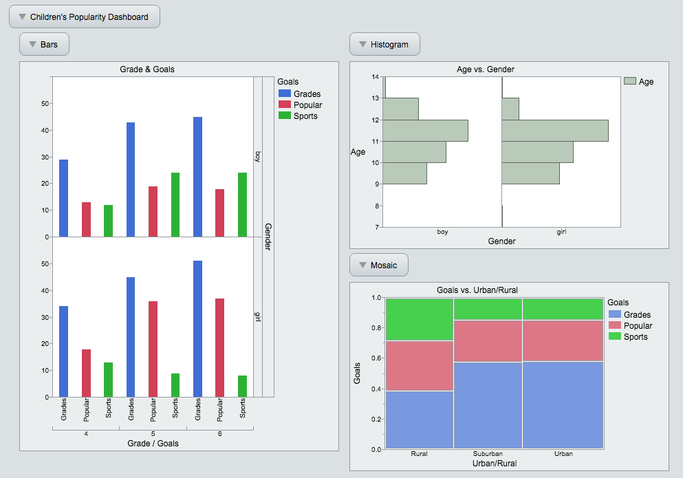Click the Grades swatch in Mosaic legend
Viewport: 683px width, 478px height.
[615, 314]
